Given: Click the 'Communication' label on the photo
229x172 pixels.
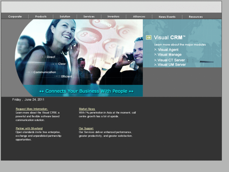Looking at the screenshot, I should [44, 72].
